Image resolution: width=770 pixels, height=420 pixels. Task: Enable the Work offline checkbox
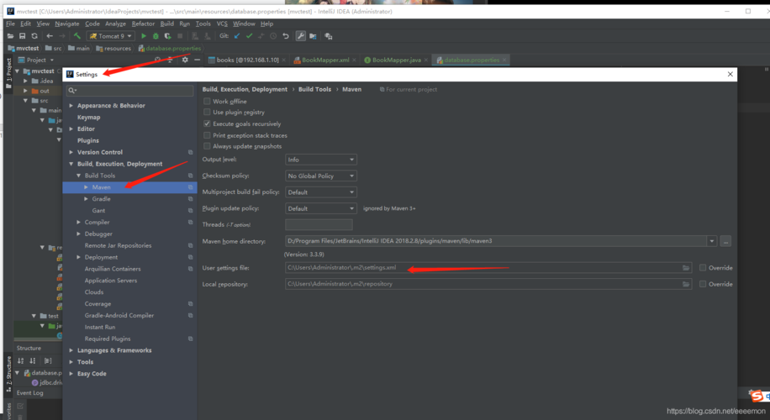pos(208,101)
